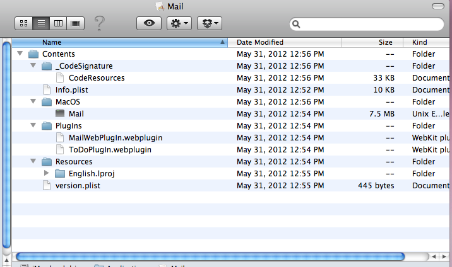Click the vertical scrollbar thumb
Screen dimensions: 452x267
point(7,144)
